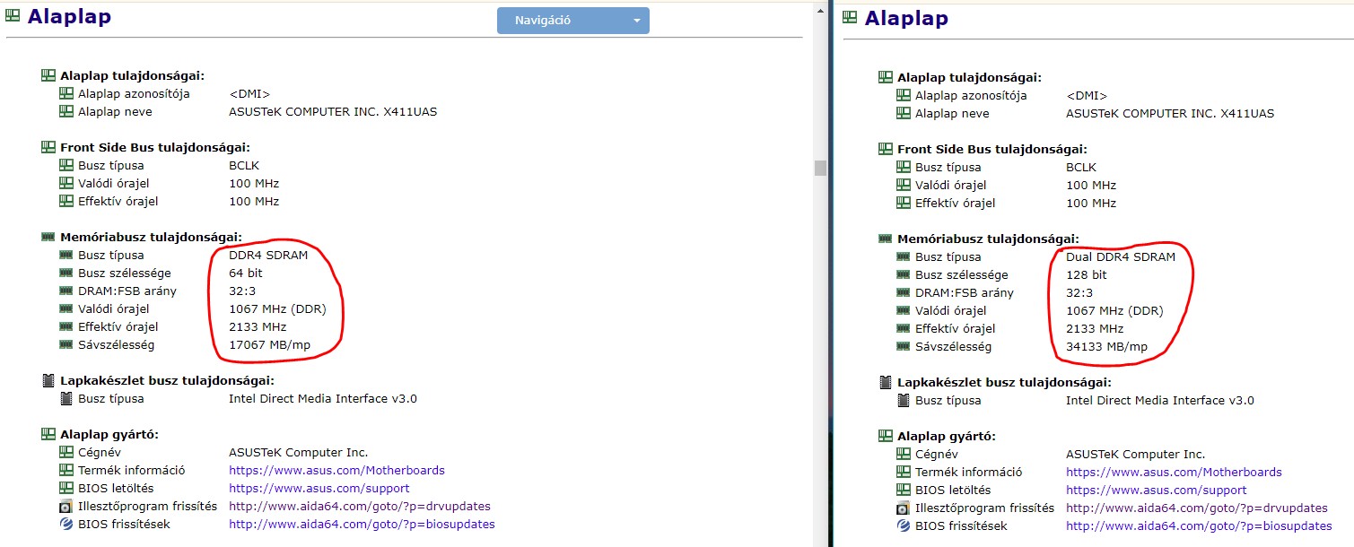Click Busz szélessége memory icon in left report

click(66, 273)
